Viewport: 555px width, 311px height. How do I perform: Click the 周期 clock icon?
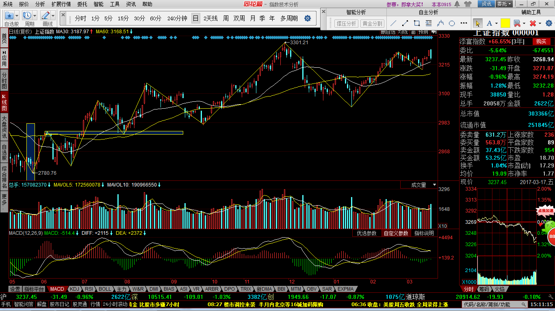(x=27, y=16)
